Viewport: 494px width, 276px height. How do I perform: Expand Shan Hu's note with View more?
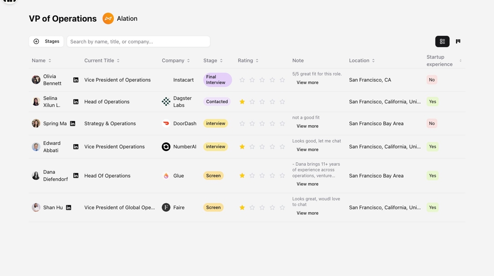click(307, 213)
